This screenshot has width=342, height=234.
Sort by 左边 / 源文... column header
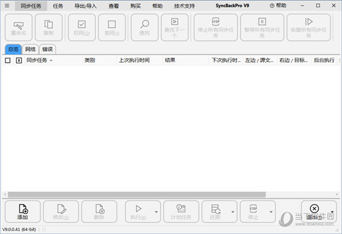coord(260,60)
